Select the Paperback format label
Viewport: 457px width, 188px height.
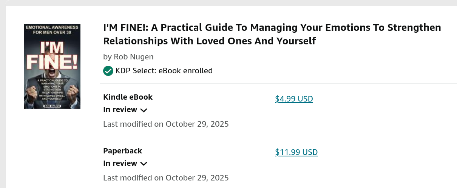pyautogui.click(x=122, y=151)
